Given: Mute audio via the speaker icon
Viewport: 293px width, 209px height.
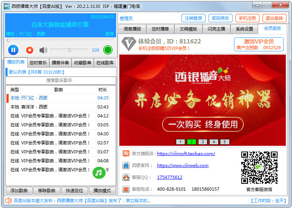Looking at the screenshot, I should point(43,50).
